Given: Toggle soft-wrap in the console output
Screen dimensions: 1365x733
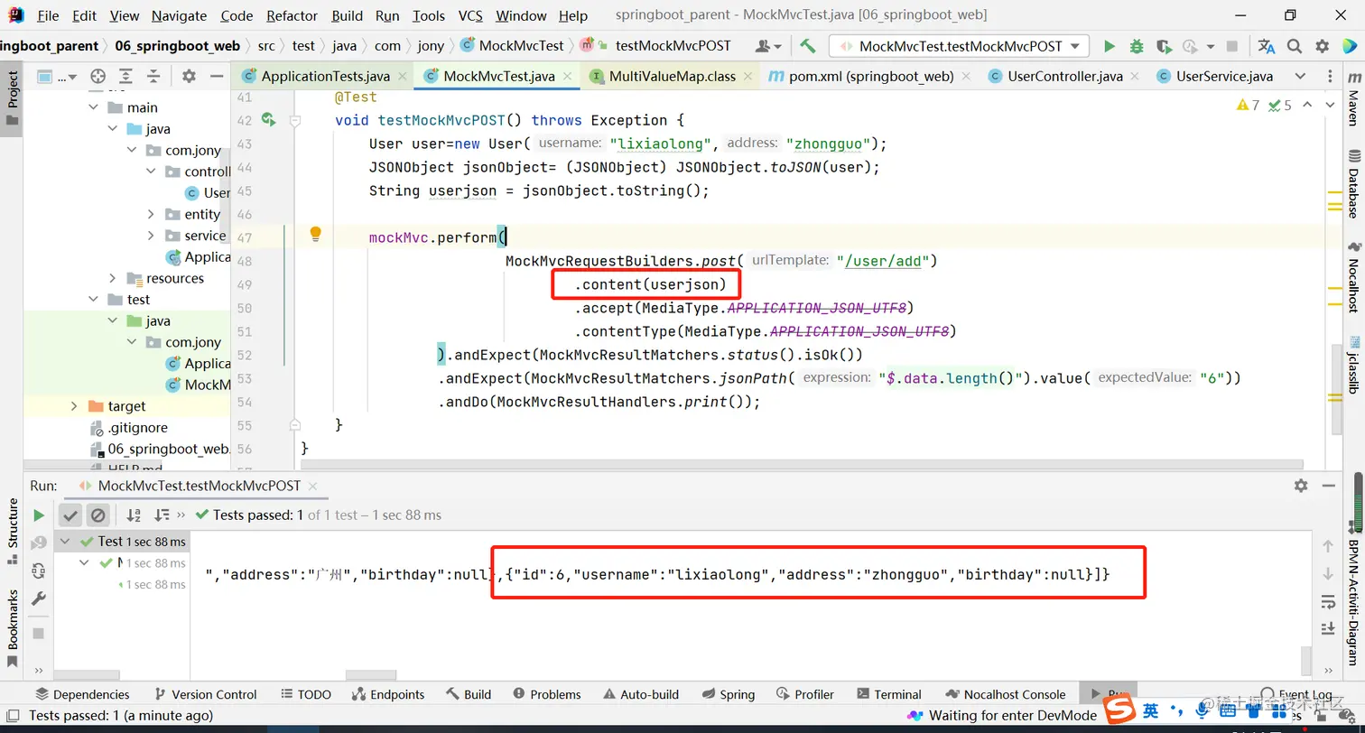Looking at the screenshot, I should click(1328, 601).
